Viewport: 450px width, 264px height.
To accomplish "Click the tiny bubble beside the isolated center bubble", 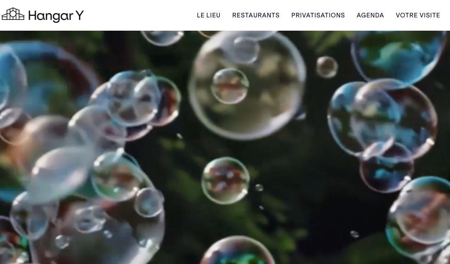I will tap(259, 188).
